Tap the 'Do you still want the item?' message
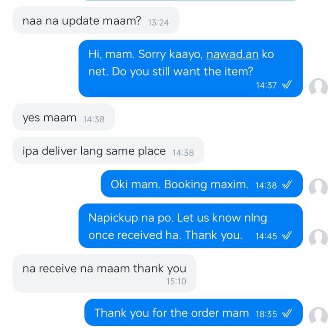This screenshot has height=334, width=334. [190, 68]
